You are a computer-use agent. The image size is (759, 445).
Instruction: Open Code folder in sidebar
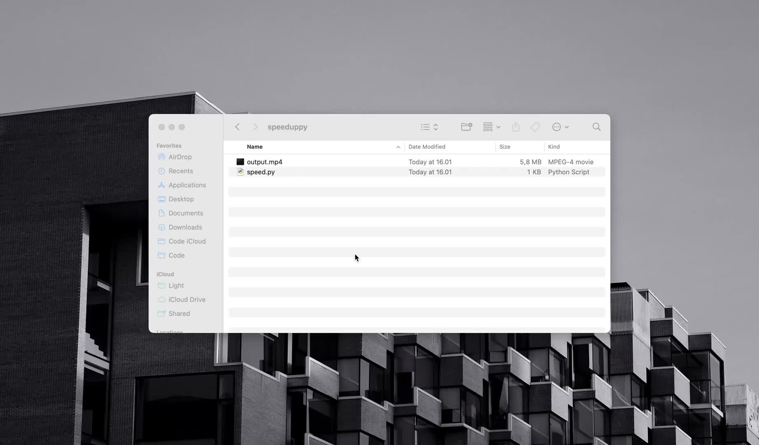(176, 255)
